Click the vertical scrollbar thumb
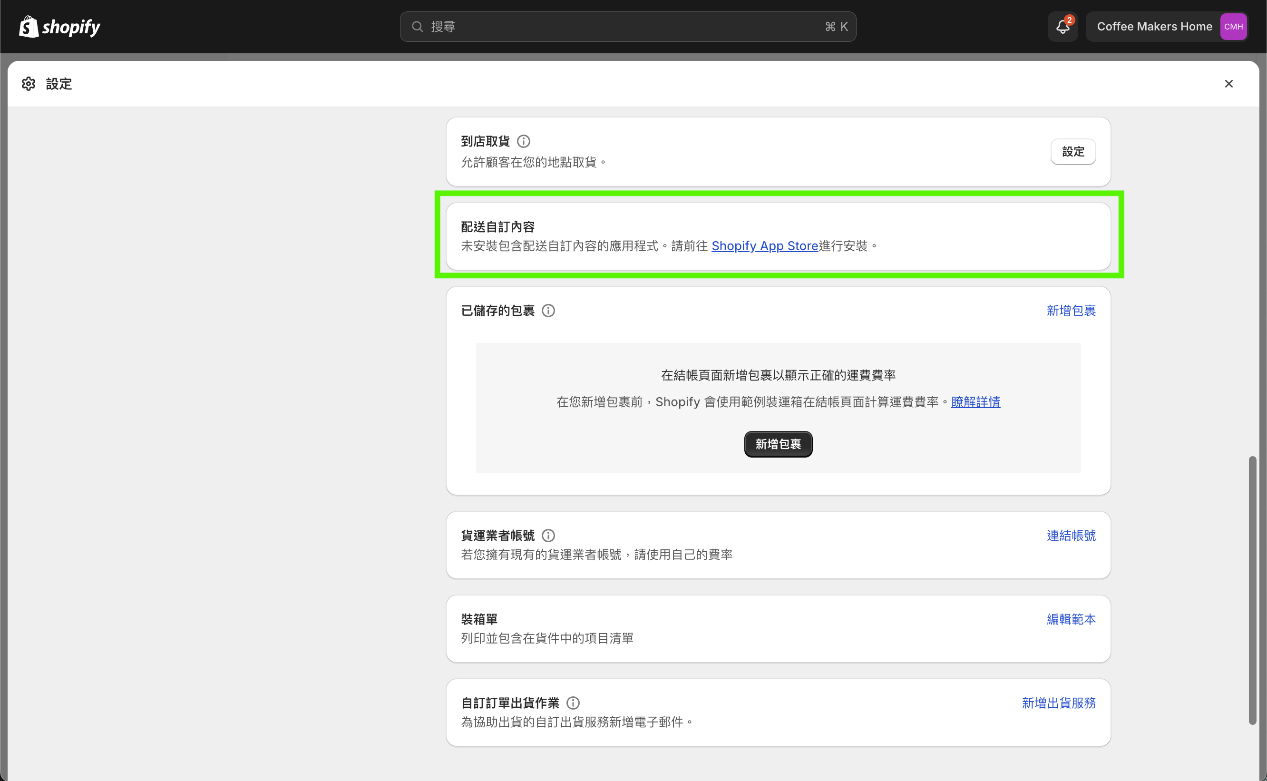This screenshot has height=781, width=1267. (1252, 590)
